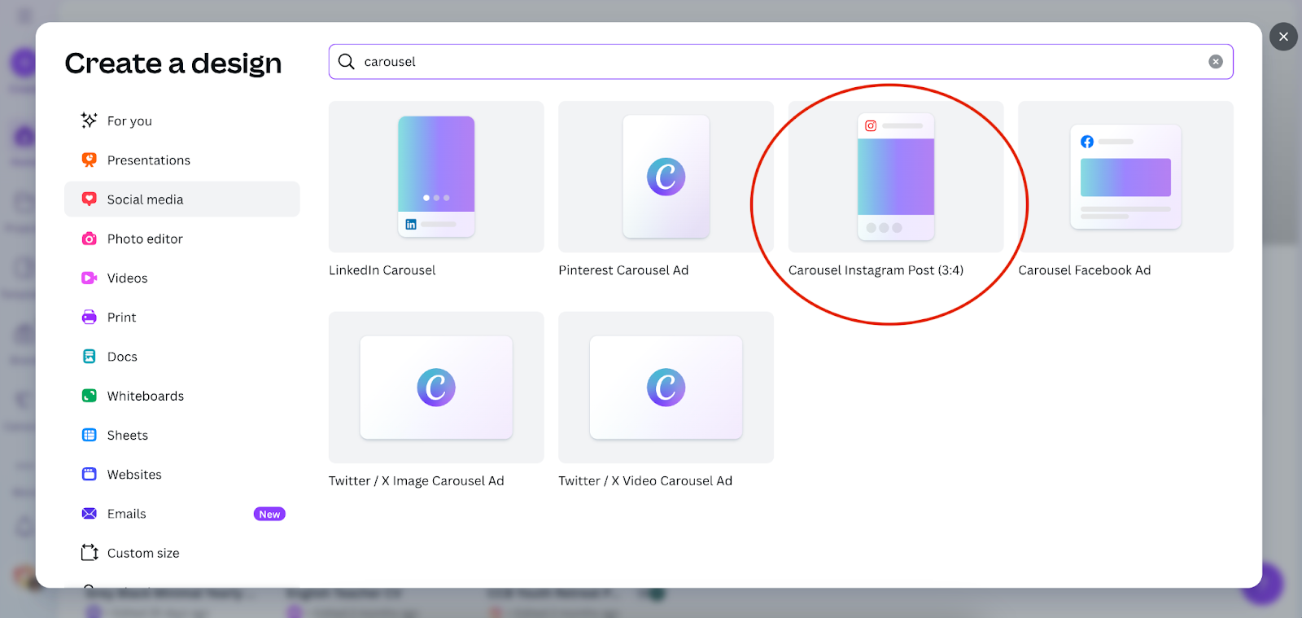This screenshot has height=618, width=1302.
Task: Choose the Pinterest Carousel Ad design
Action: click(x=666, y=177)
